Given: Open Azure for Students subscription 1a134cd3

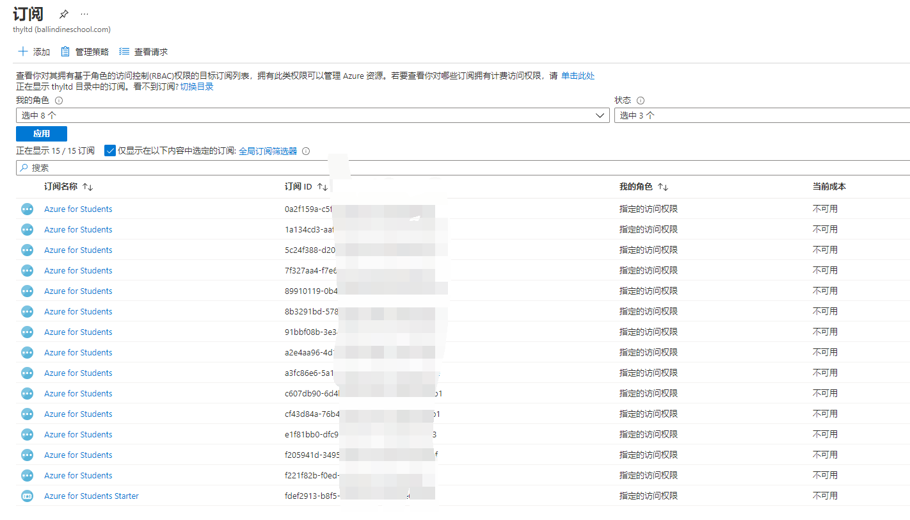Looking at the screenshot, I should [x=78, y=229].
